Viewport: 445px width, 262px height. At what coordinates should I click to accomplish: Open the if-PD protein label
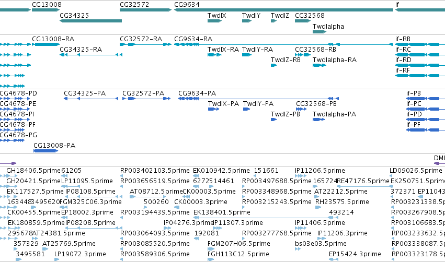pos(414,114)
